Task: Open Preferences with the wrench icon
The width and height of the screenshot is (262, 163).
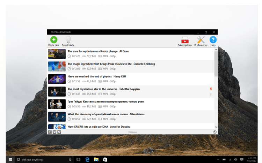Action: click(201, 40)
